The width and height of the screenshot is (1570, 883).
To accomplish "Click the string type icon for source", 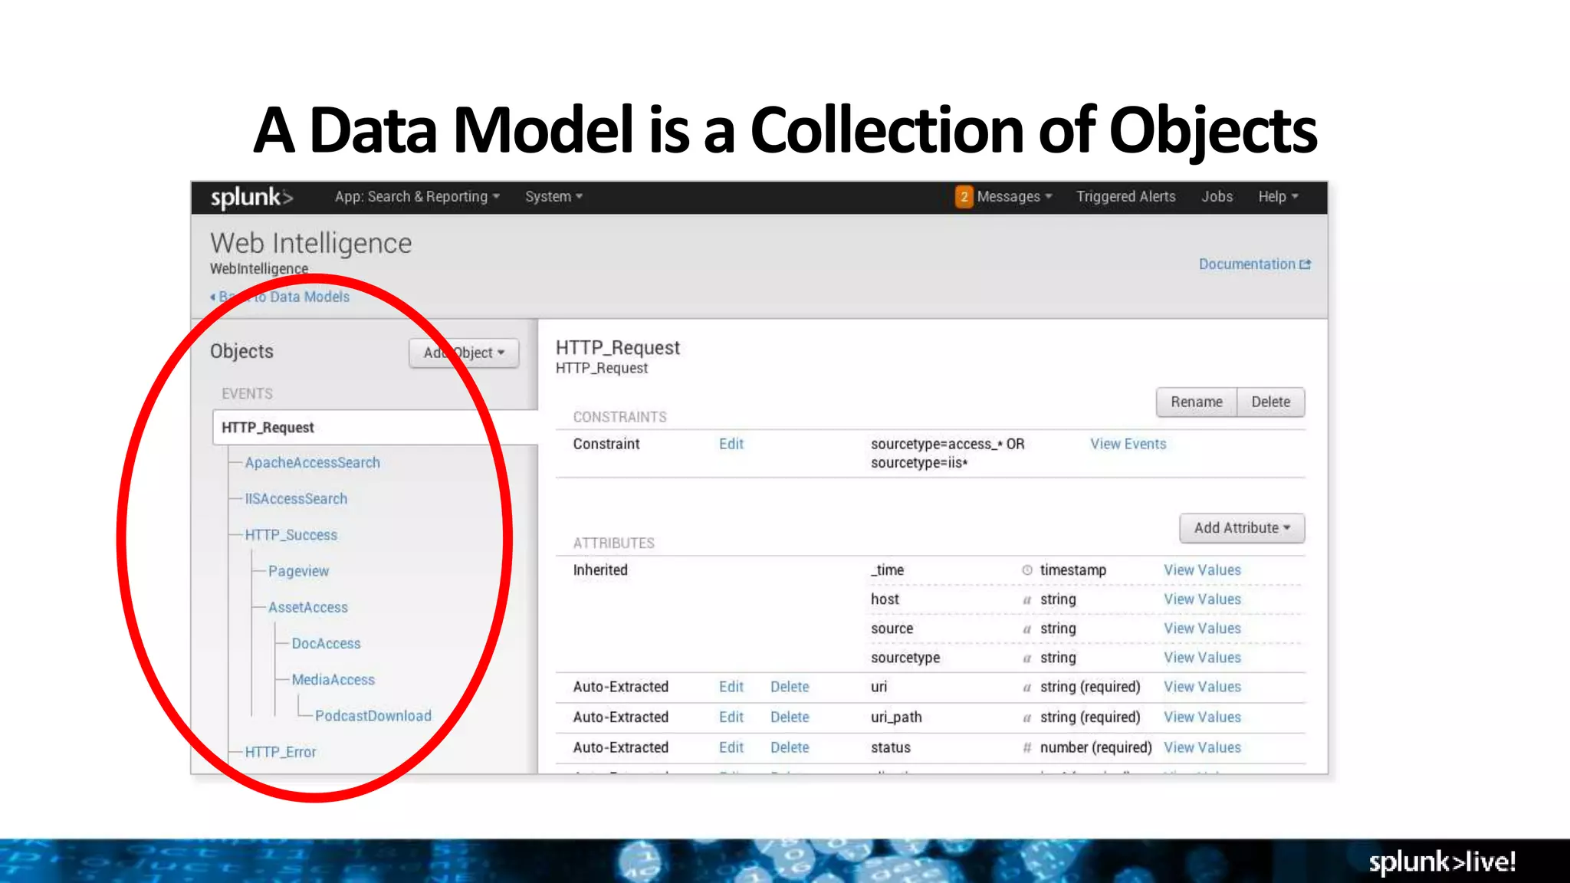I will point(1027,629).
